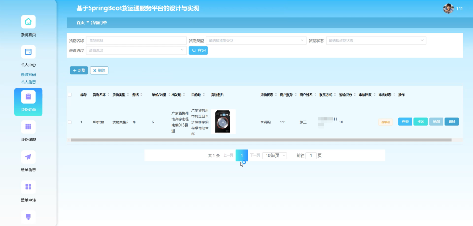Click the username 111 beside the avatar
Viewport: 473px width, 226px height.
460,9
